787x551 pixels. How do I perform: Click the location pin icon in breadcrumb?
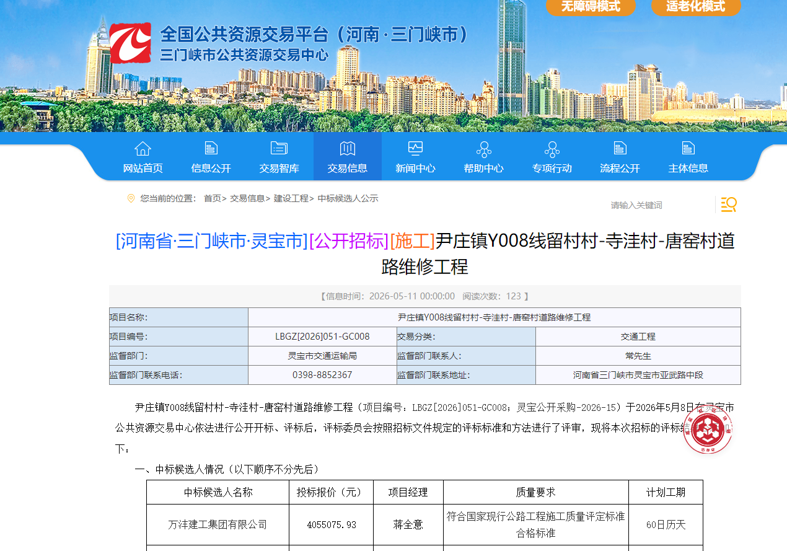[131, 198]
